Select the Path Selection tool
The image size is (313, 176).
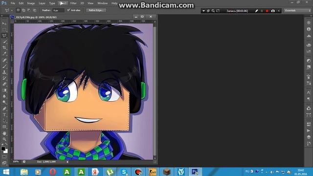(4, 121)
